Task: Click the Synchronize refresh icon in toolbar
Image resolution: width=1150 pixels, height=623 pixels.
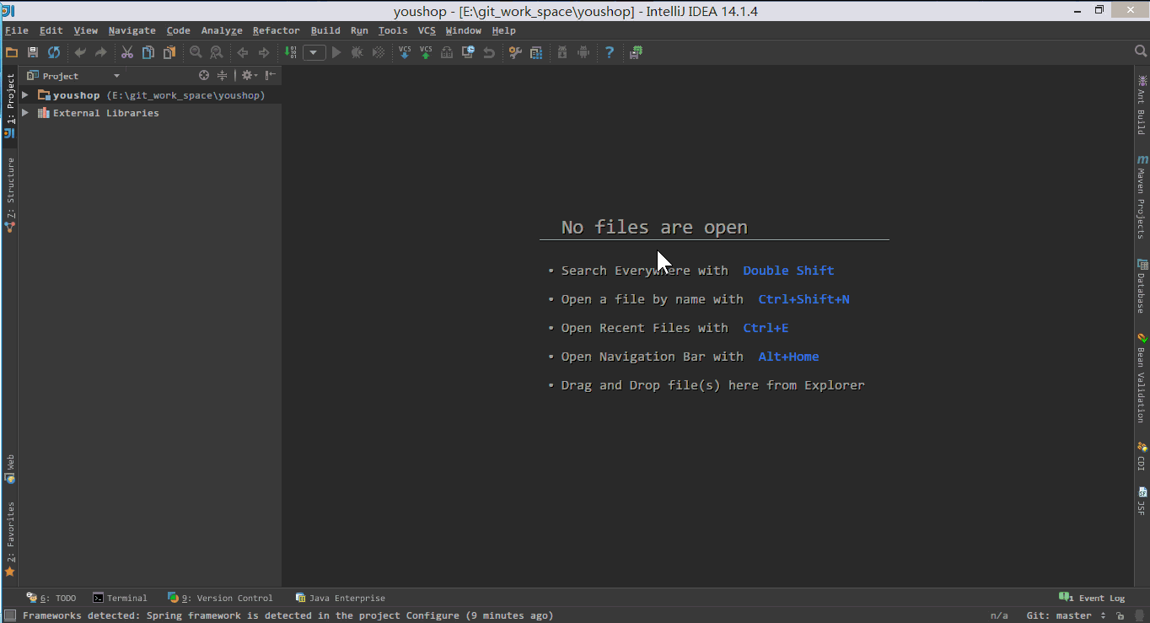Action: (x=54, y=52)
